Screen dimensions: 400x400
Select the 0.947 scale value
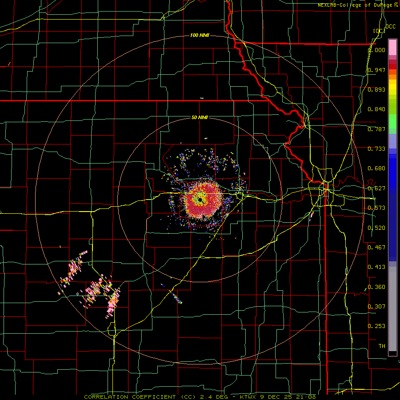[x=376, y=70]
